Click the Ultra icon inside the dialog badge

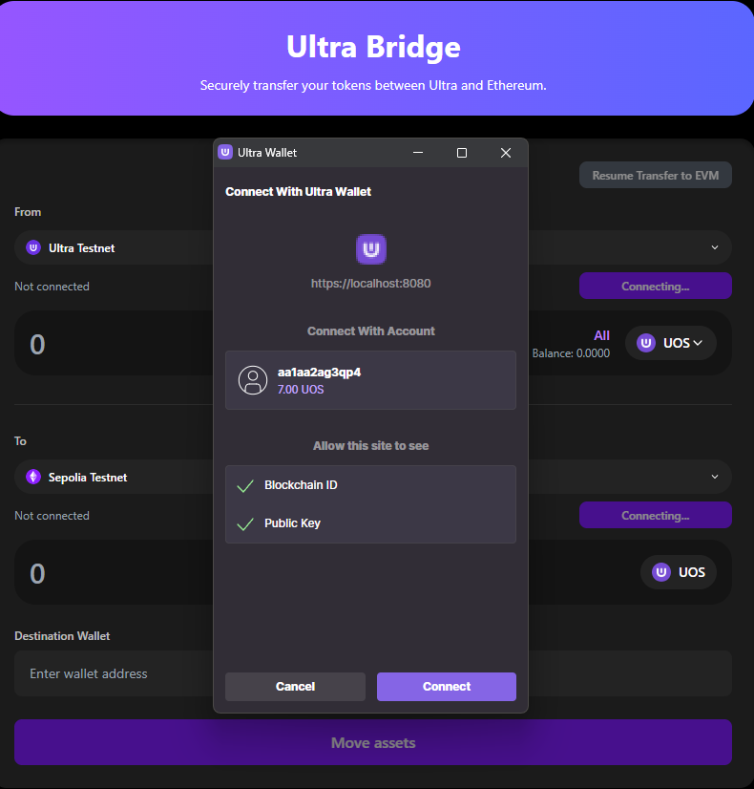[x=370, y=249]
